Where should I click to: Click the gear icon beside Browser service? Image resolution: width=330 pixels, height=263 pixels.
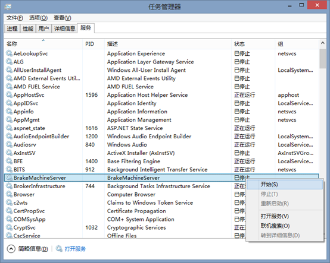pyautogui.click(x=9, y=194)
